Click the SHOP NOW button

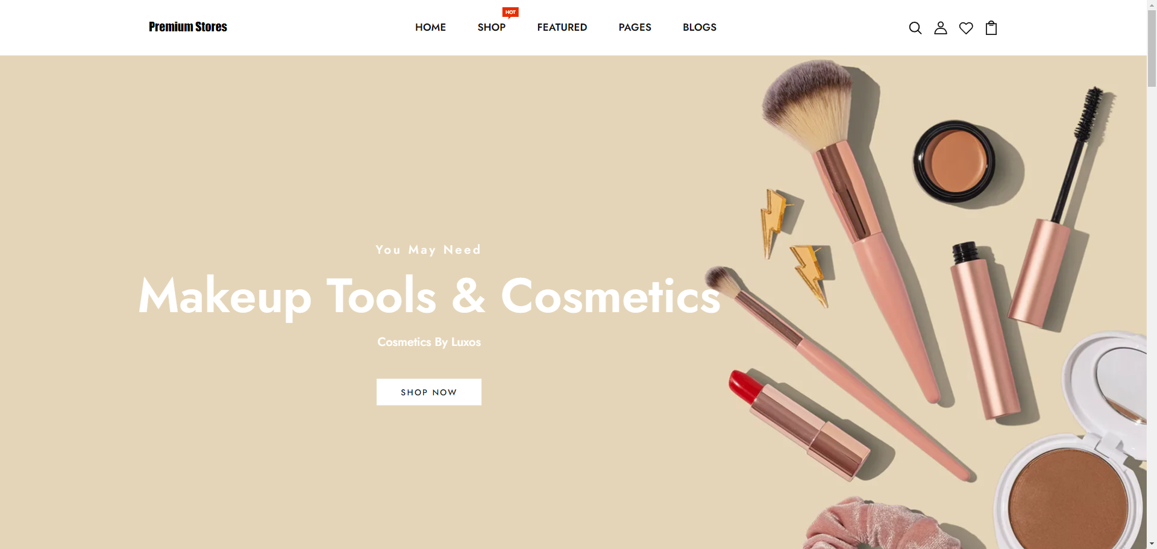(x=428, y=392)
